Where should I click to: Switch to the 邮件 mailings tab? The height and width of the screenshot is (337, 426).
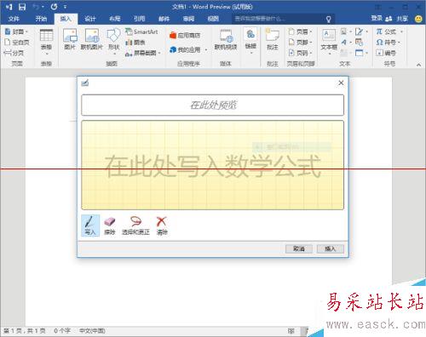pyautogui.click(x=164, y=19)
